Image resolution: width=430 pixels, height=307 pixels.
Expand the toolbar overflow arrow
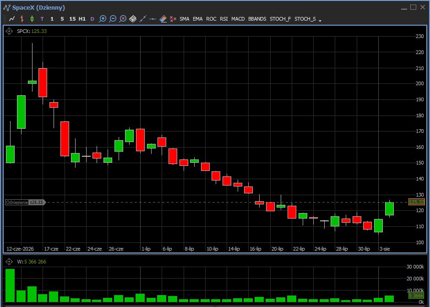click(x=320, y=20)
